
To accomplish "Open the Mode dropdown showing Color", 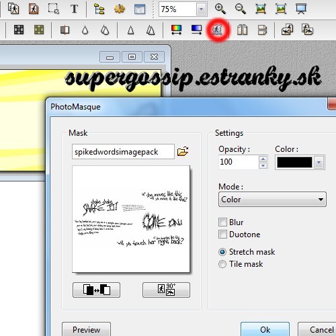I will coord(272,199).
